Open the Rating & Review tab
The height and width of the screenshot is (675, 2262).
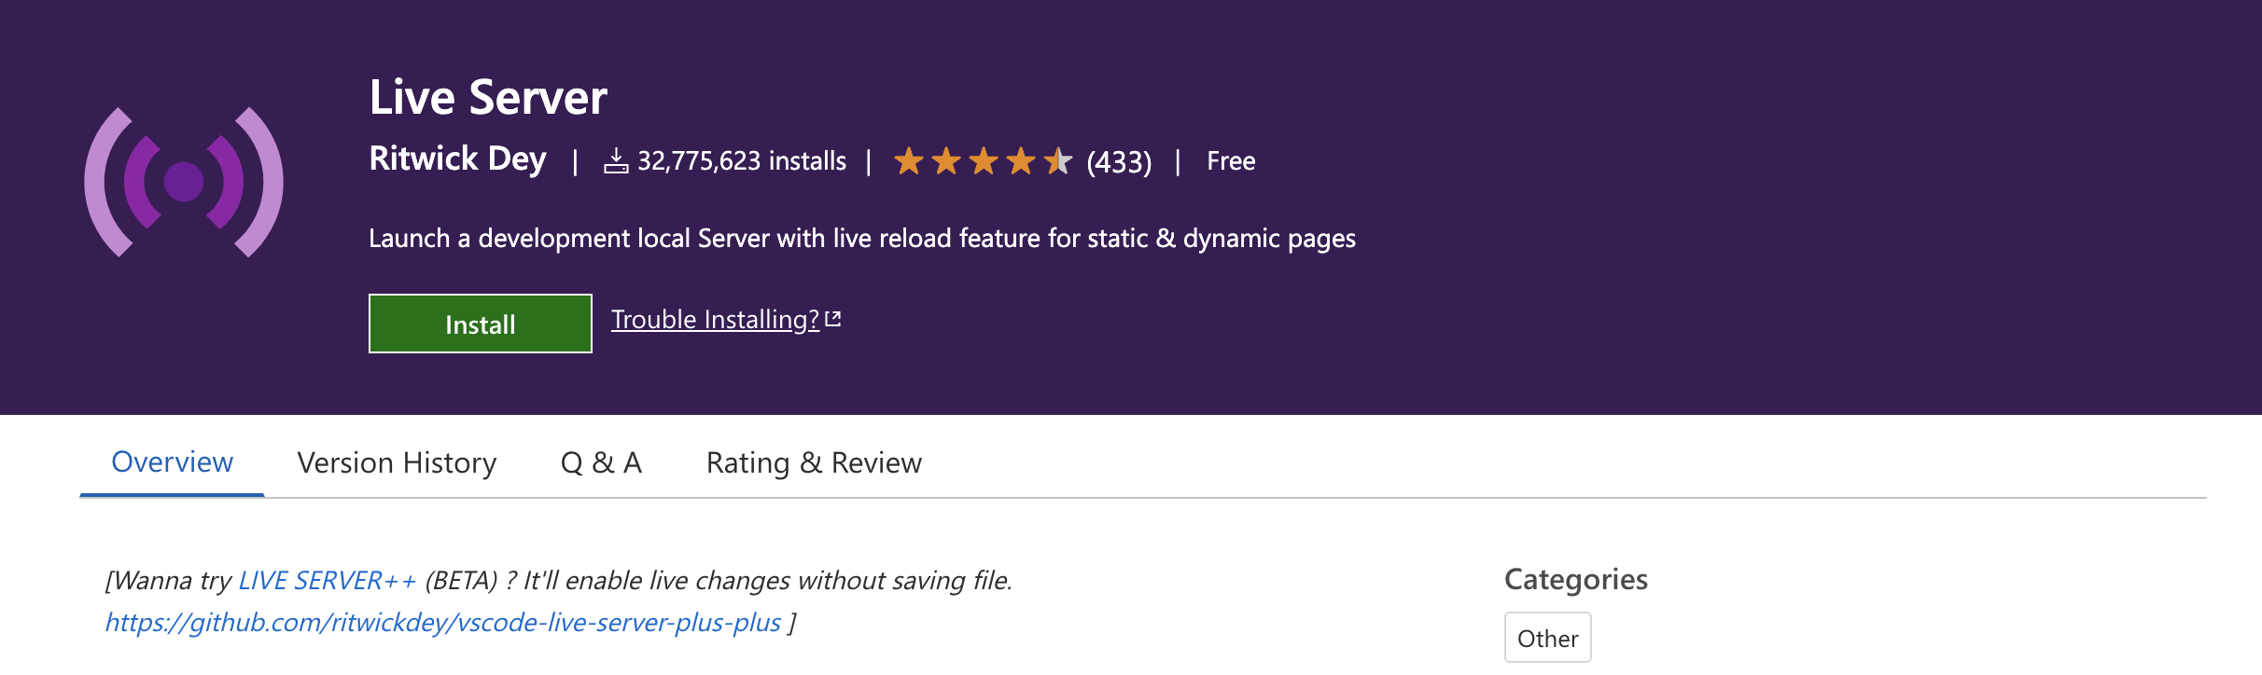814,462
